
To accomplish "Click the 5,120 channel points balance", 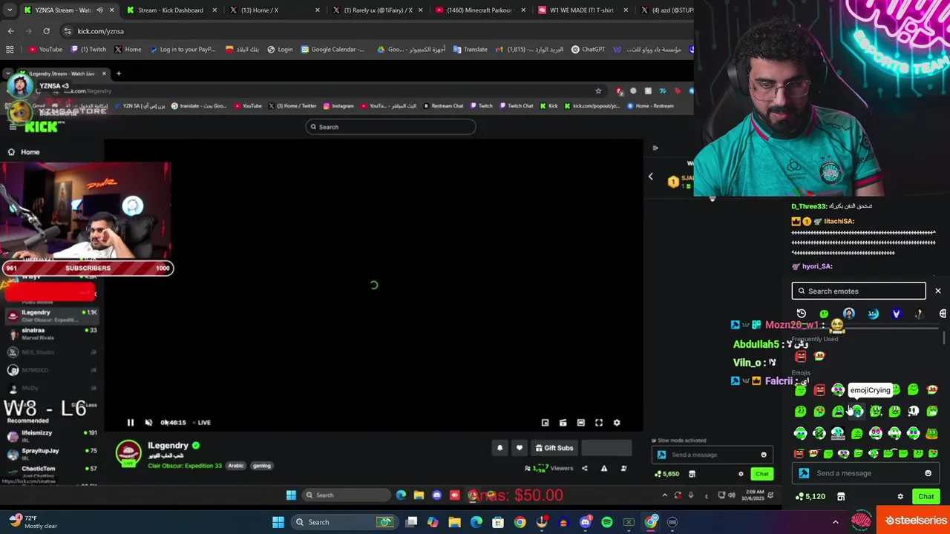I will [x=810, y=496].
